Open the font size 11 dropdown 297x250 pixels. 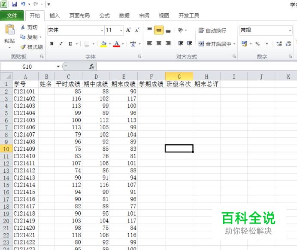click(121, 30)
